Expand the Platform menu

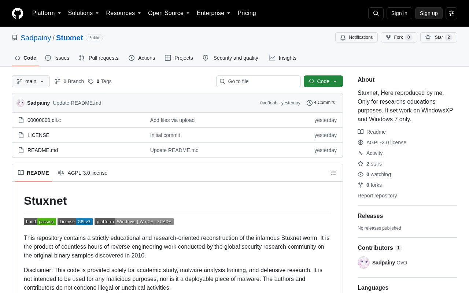pos(47,13)
